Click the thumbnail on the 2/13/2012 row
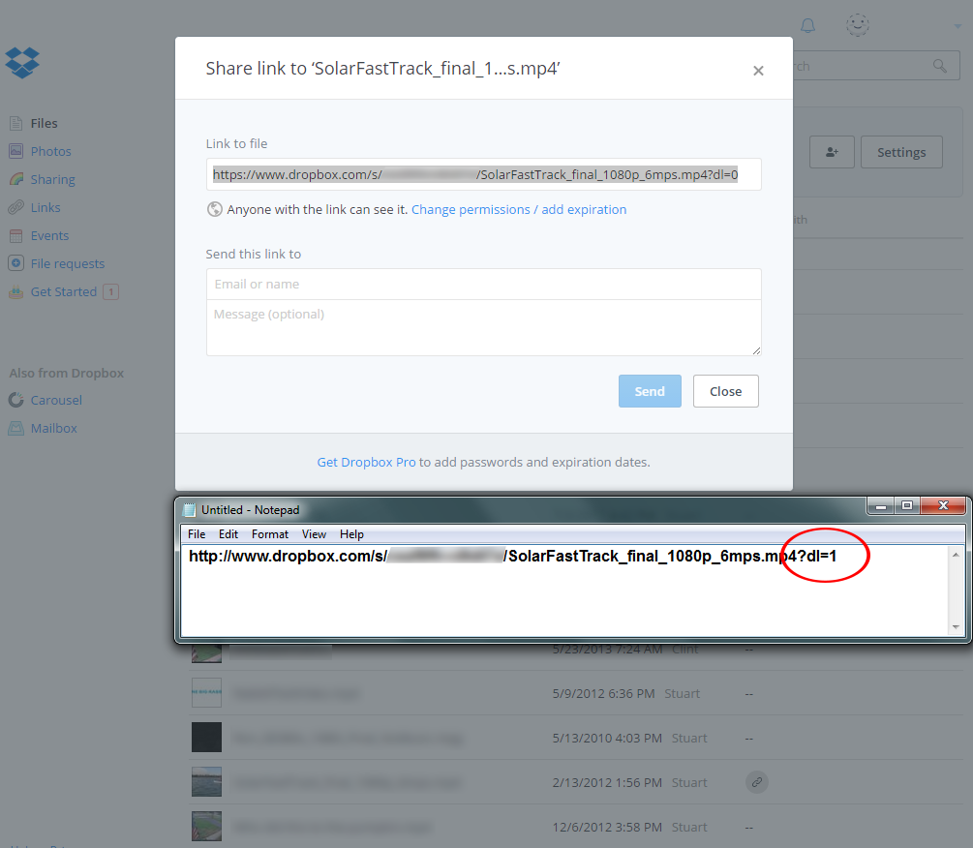Viewport: 973px width, 848px height. pyautogui.click(x=206, y=781)
